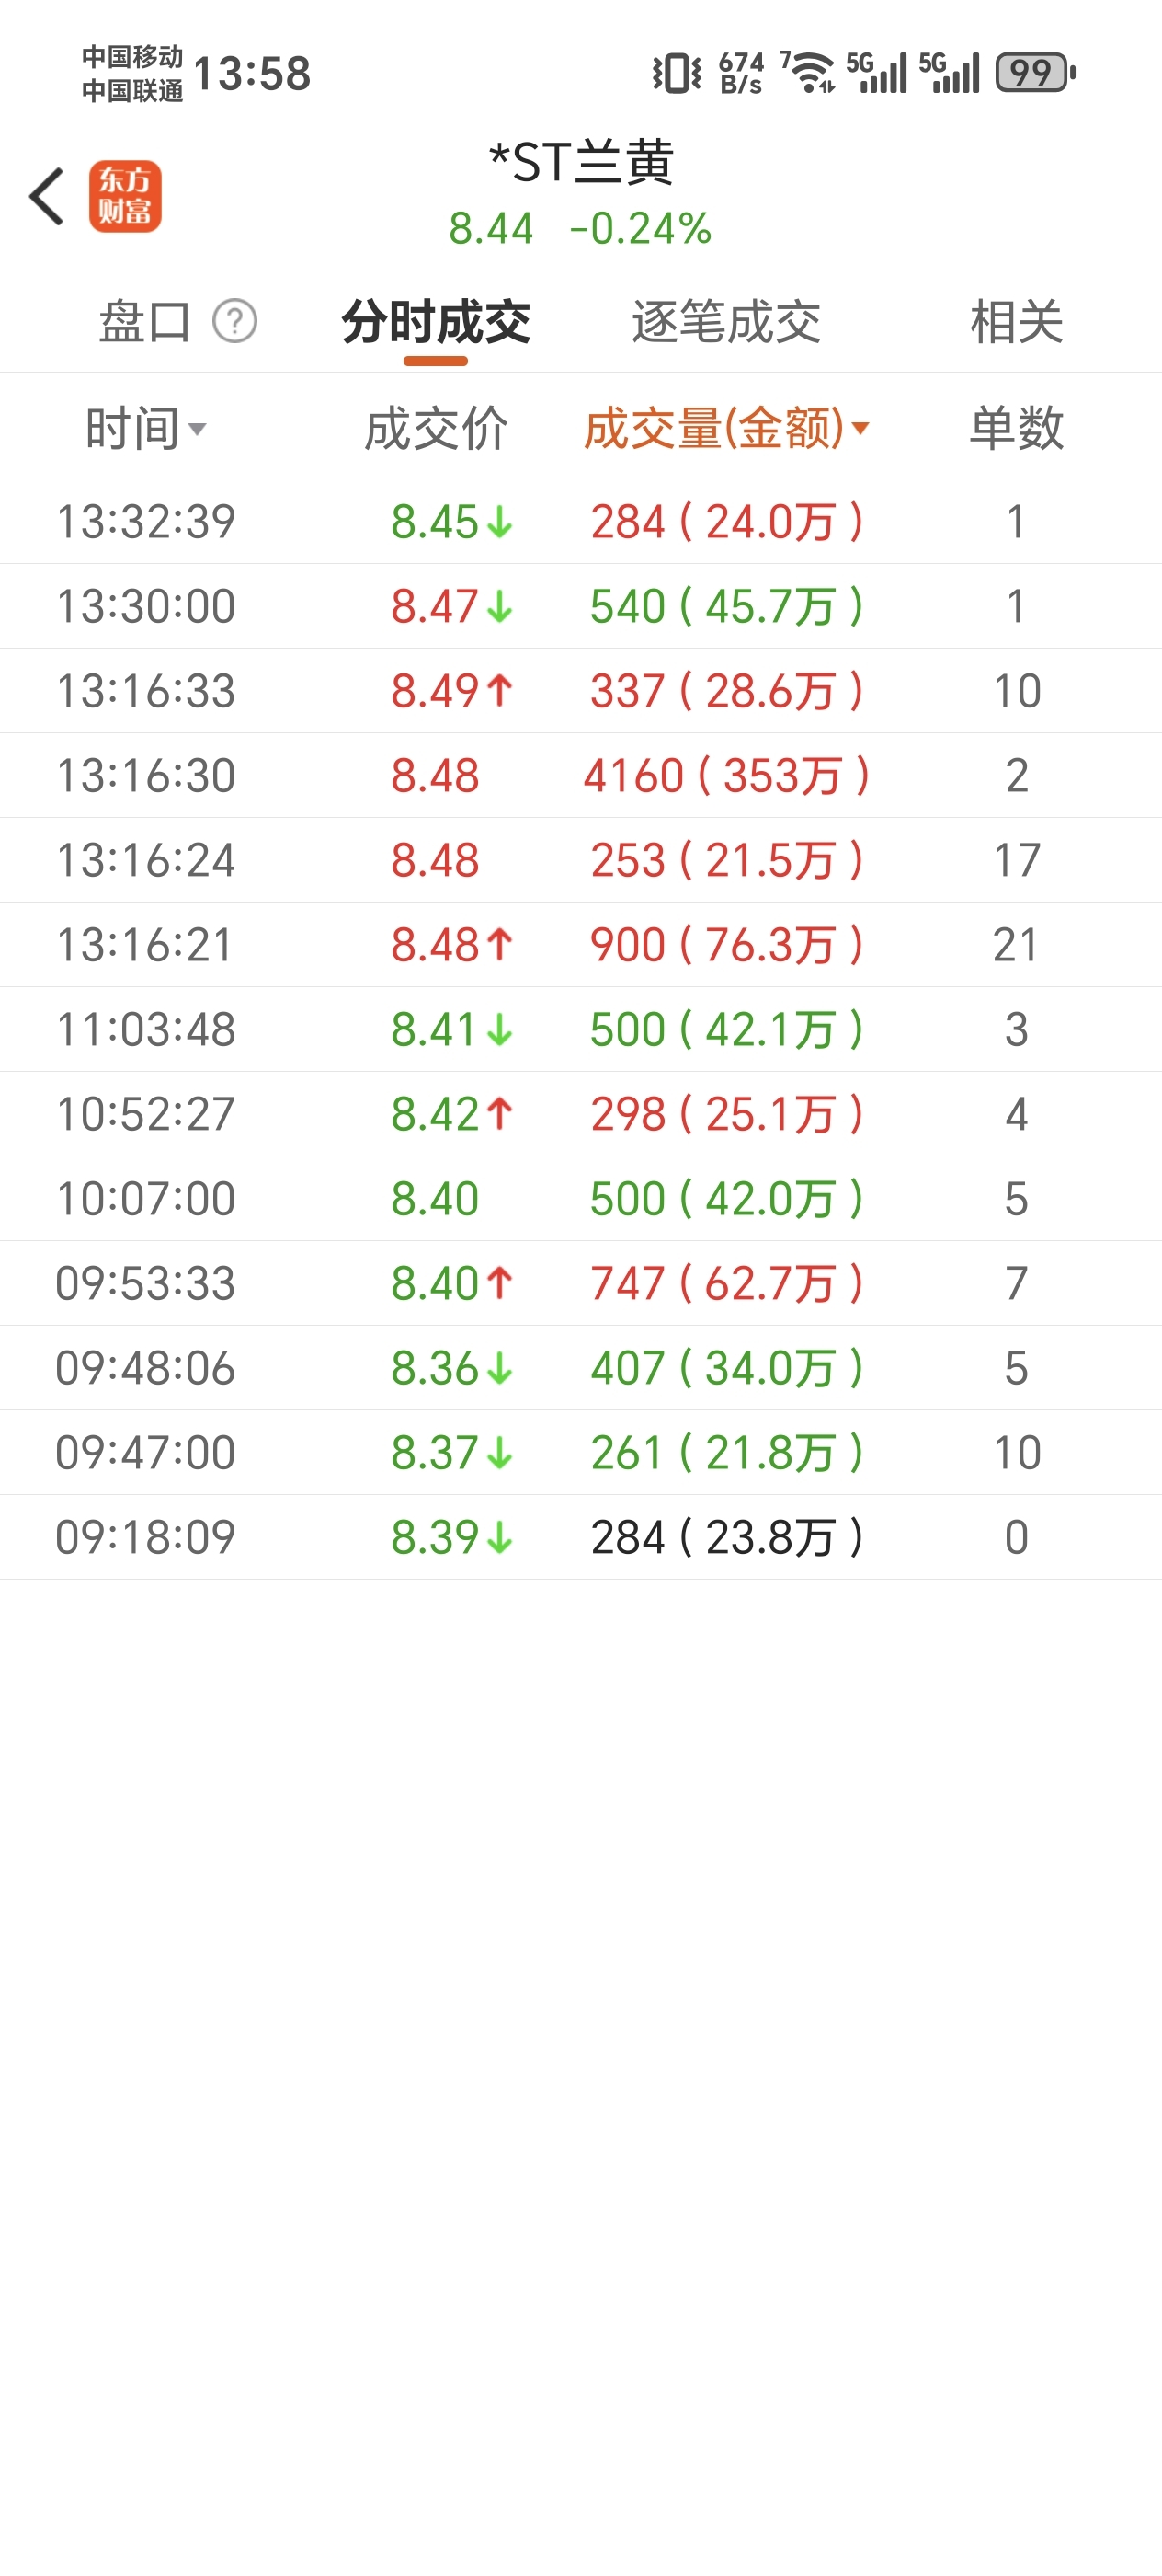Switch to the 逐笔成交 tab
The image size is (1162, 2576).
(x=725, y=322)
